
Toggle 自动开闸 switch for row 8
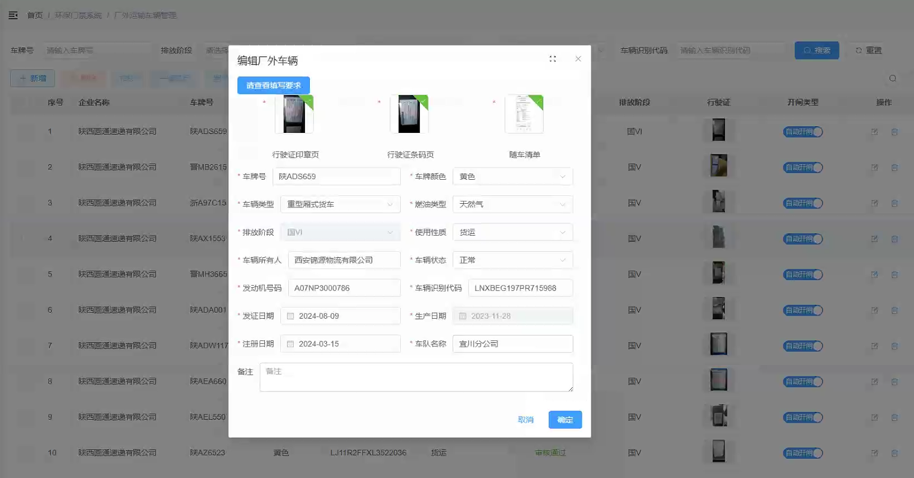coord(803,381)
